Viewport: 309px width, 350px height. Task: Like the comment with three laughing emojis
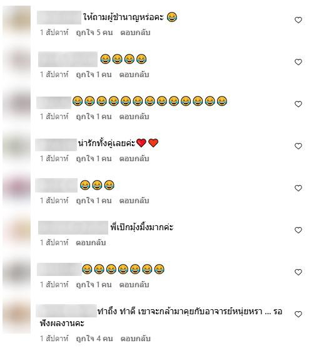pyautogui.click(x=298, y=188)
